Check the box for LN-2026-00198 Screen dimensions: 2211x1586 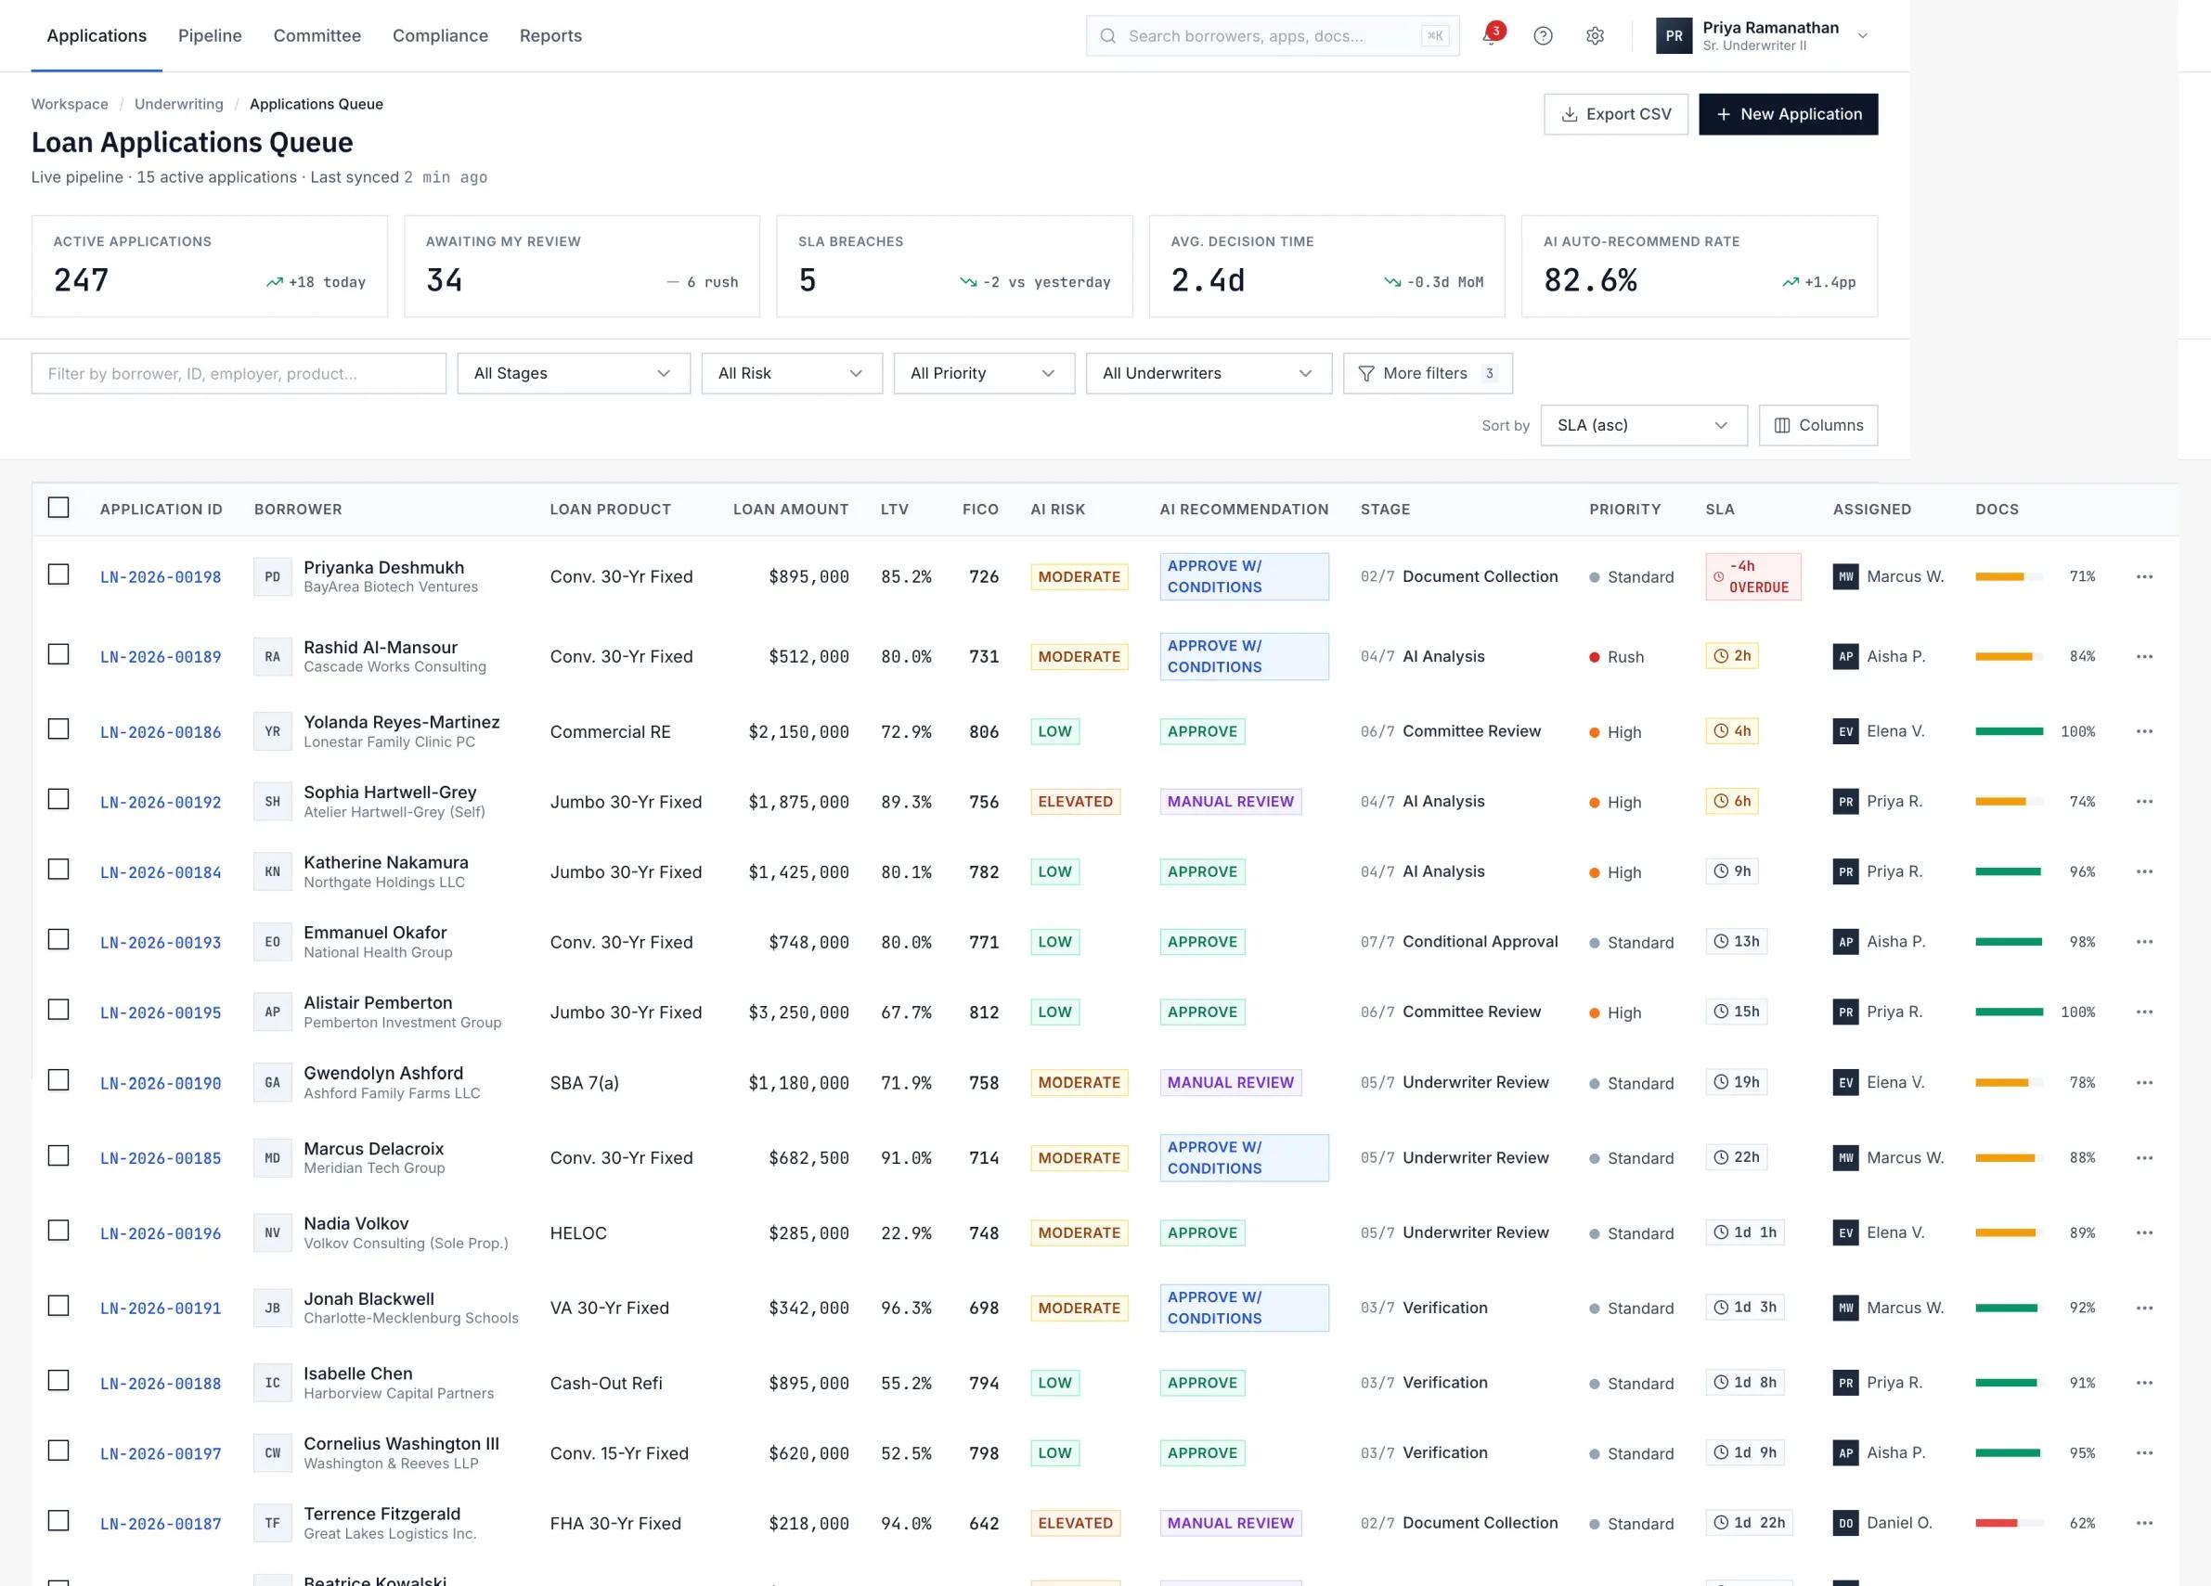tap(58, 575)
